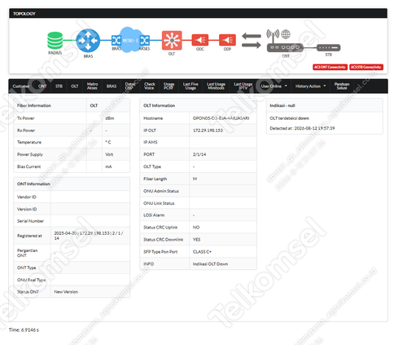
Task: Click the ONU Link Status row label
Action: (x=159, y=203)
